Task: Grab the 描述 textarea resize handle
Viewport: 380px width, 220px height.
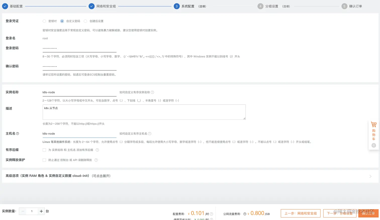Action: [244, 118]
